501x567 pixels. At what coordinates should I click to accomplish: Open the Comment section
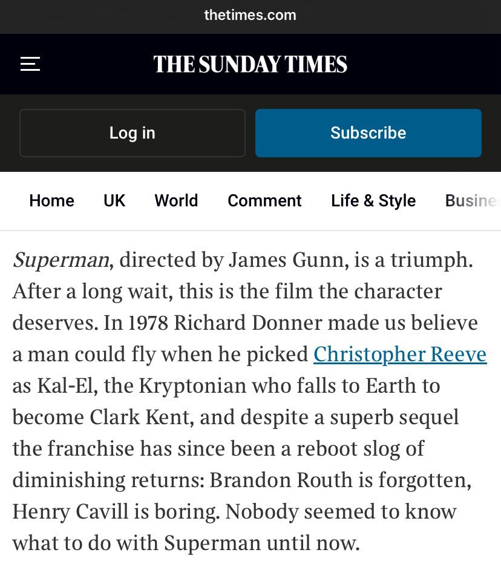click(x=264, y=201)
